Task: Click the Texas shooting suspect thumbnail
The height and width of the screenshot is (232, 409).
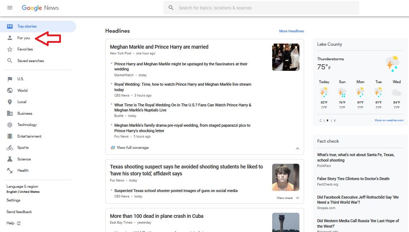Action: (286, 177)
